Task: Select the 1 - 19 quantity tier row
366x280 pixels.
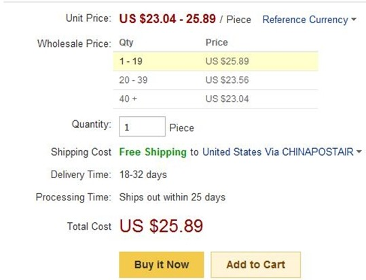Action: pyautogui.click(x=215, y=61)
